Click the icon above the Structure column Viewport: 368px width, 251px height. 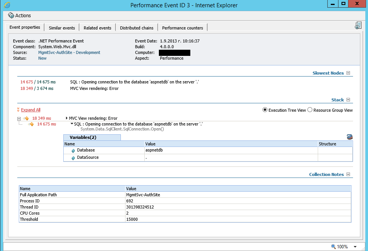(349, 137)
